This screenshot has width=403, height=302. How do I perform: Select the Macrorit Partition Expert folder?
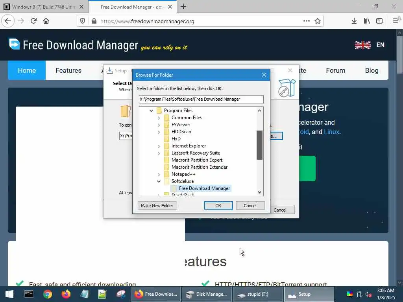coord(197,160)
